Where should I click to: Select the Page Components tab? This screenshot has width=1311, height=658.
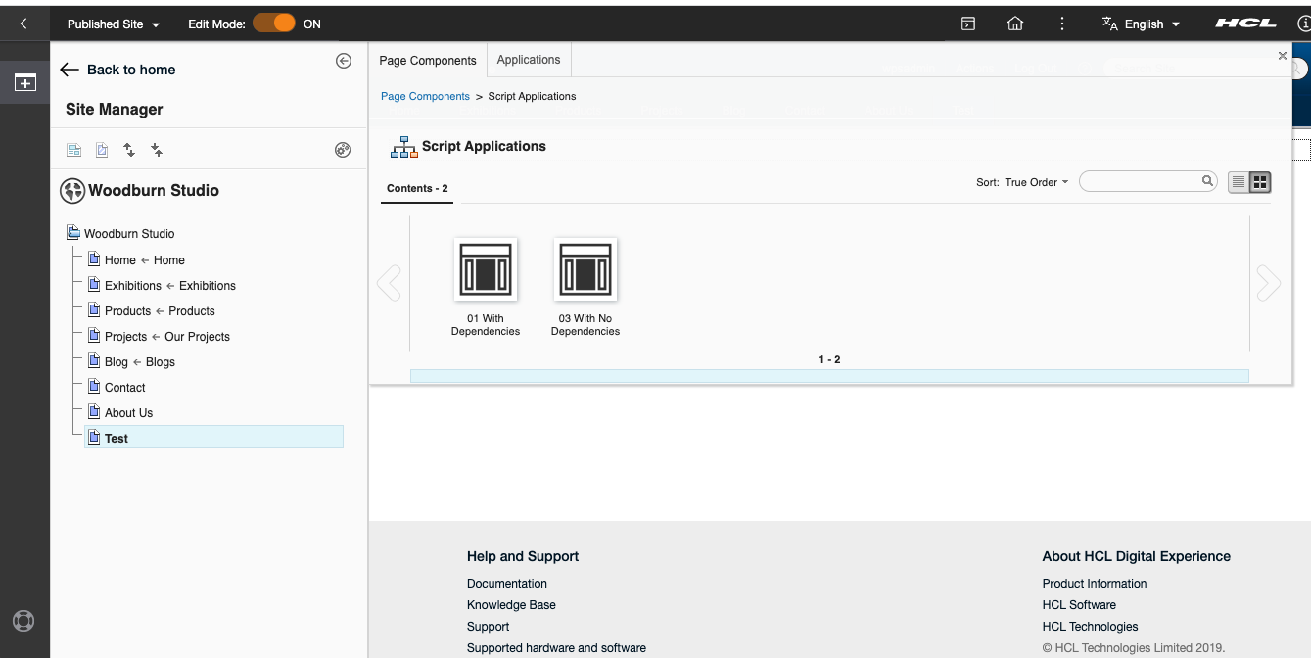tap(428, 61)
